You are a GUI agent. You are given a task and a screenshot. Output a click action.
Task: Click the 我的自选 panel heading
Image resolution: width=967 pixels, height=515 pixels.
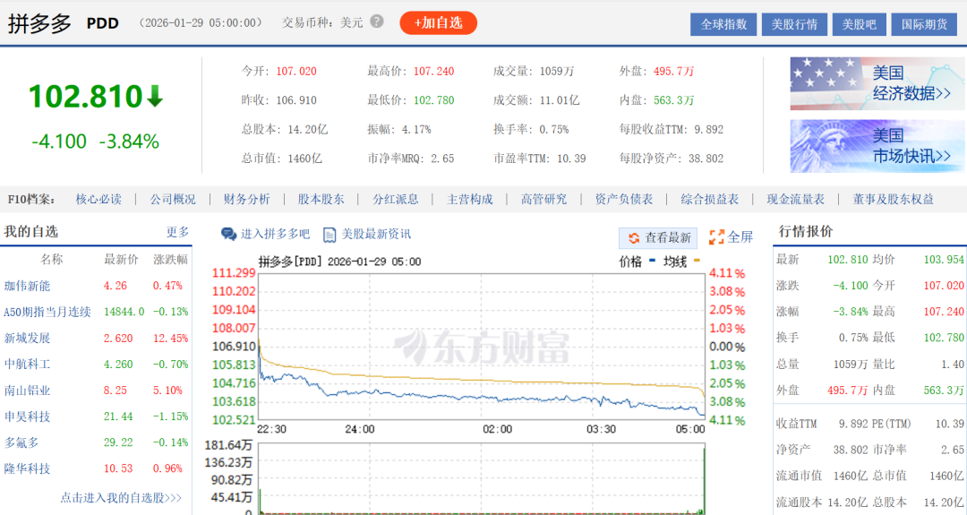click(x=30, y=231)
